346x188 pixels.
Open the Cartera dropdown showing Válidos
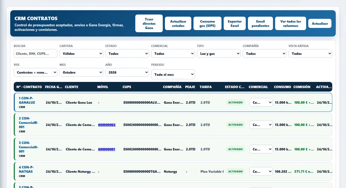81,53
